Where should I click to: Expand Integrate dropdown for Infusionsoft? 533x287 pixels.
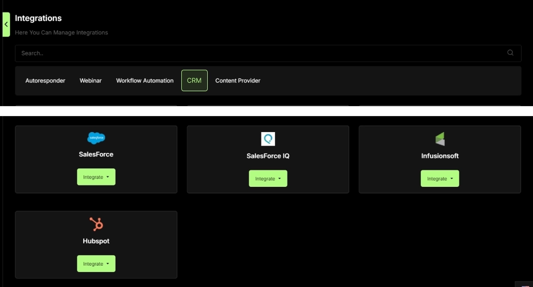click(x=440, y=178)
